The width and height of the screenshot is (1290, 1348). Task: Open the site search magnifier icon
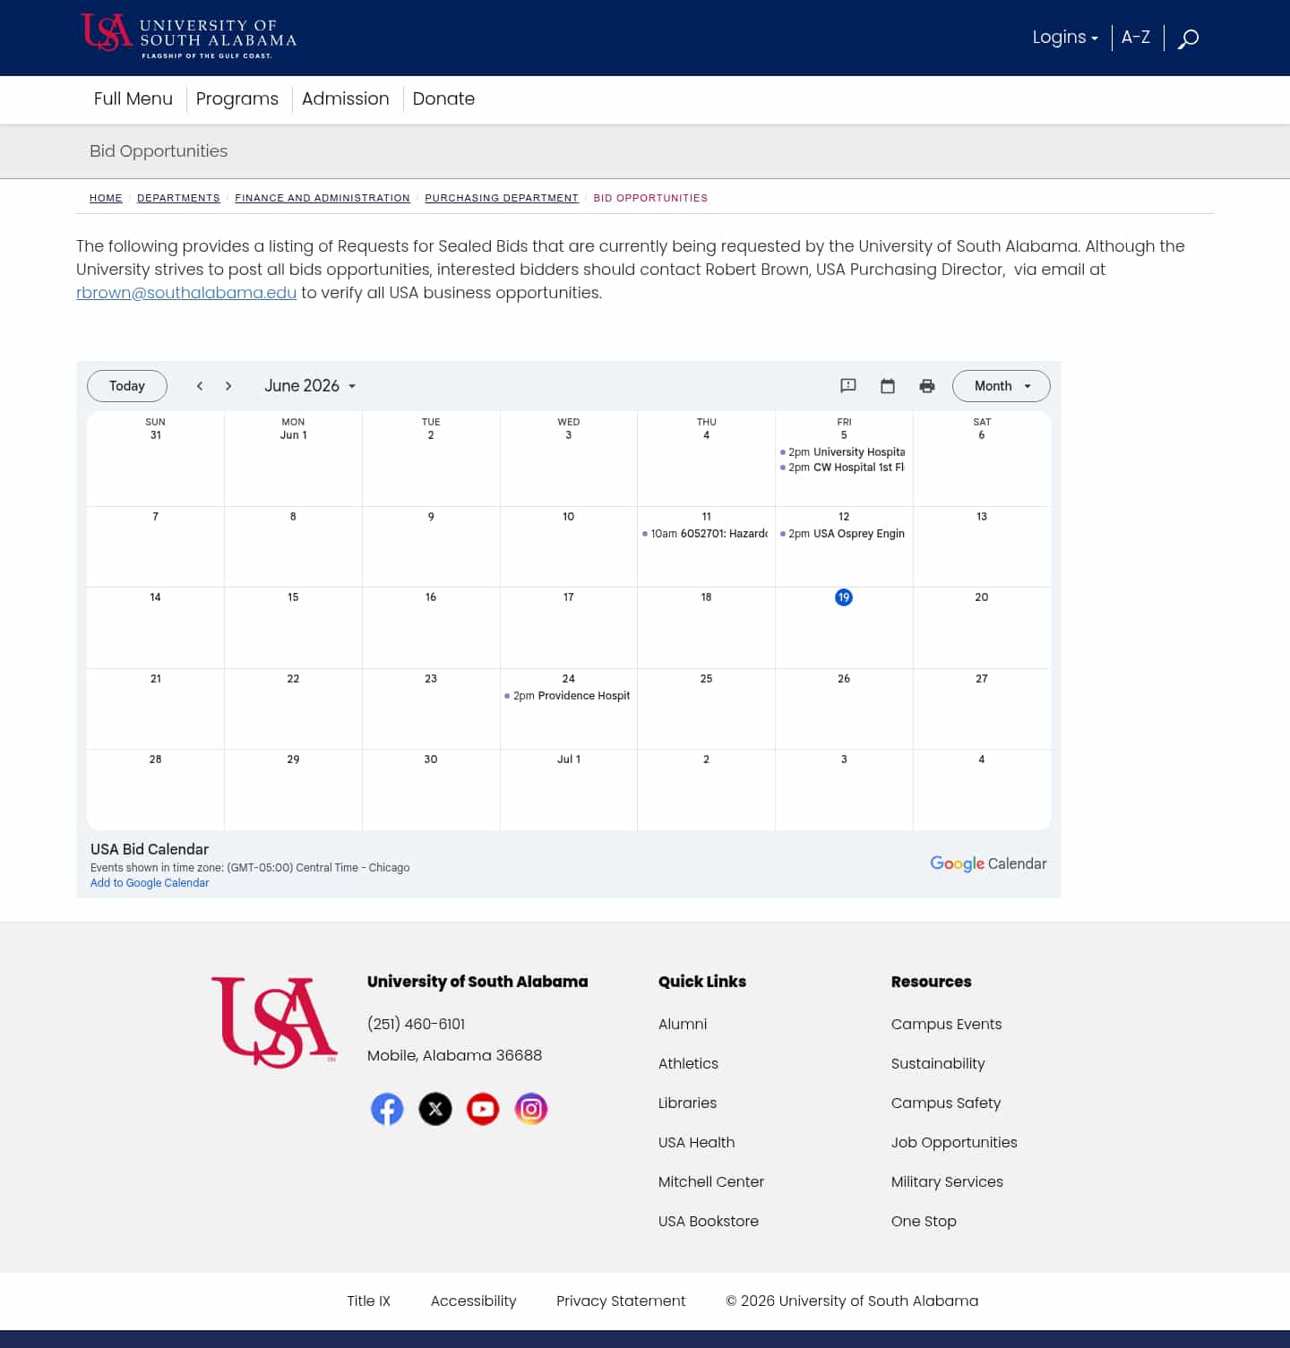click(x=1188, y=39)
